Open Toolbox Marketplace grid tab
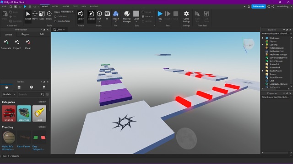293x164 pixels. pos(19,87)
